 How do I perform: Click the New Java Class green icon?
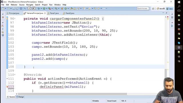click(65, 8)
